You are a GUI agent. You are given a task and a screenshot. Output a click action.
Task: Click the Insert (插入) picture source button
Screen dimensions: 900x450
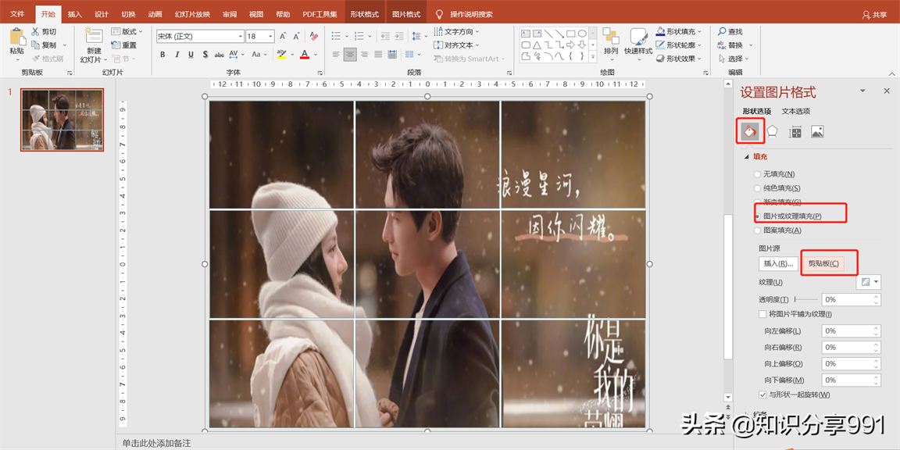778,264
